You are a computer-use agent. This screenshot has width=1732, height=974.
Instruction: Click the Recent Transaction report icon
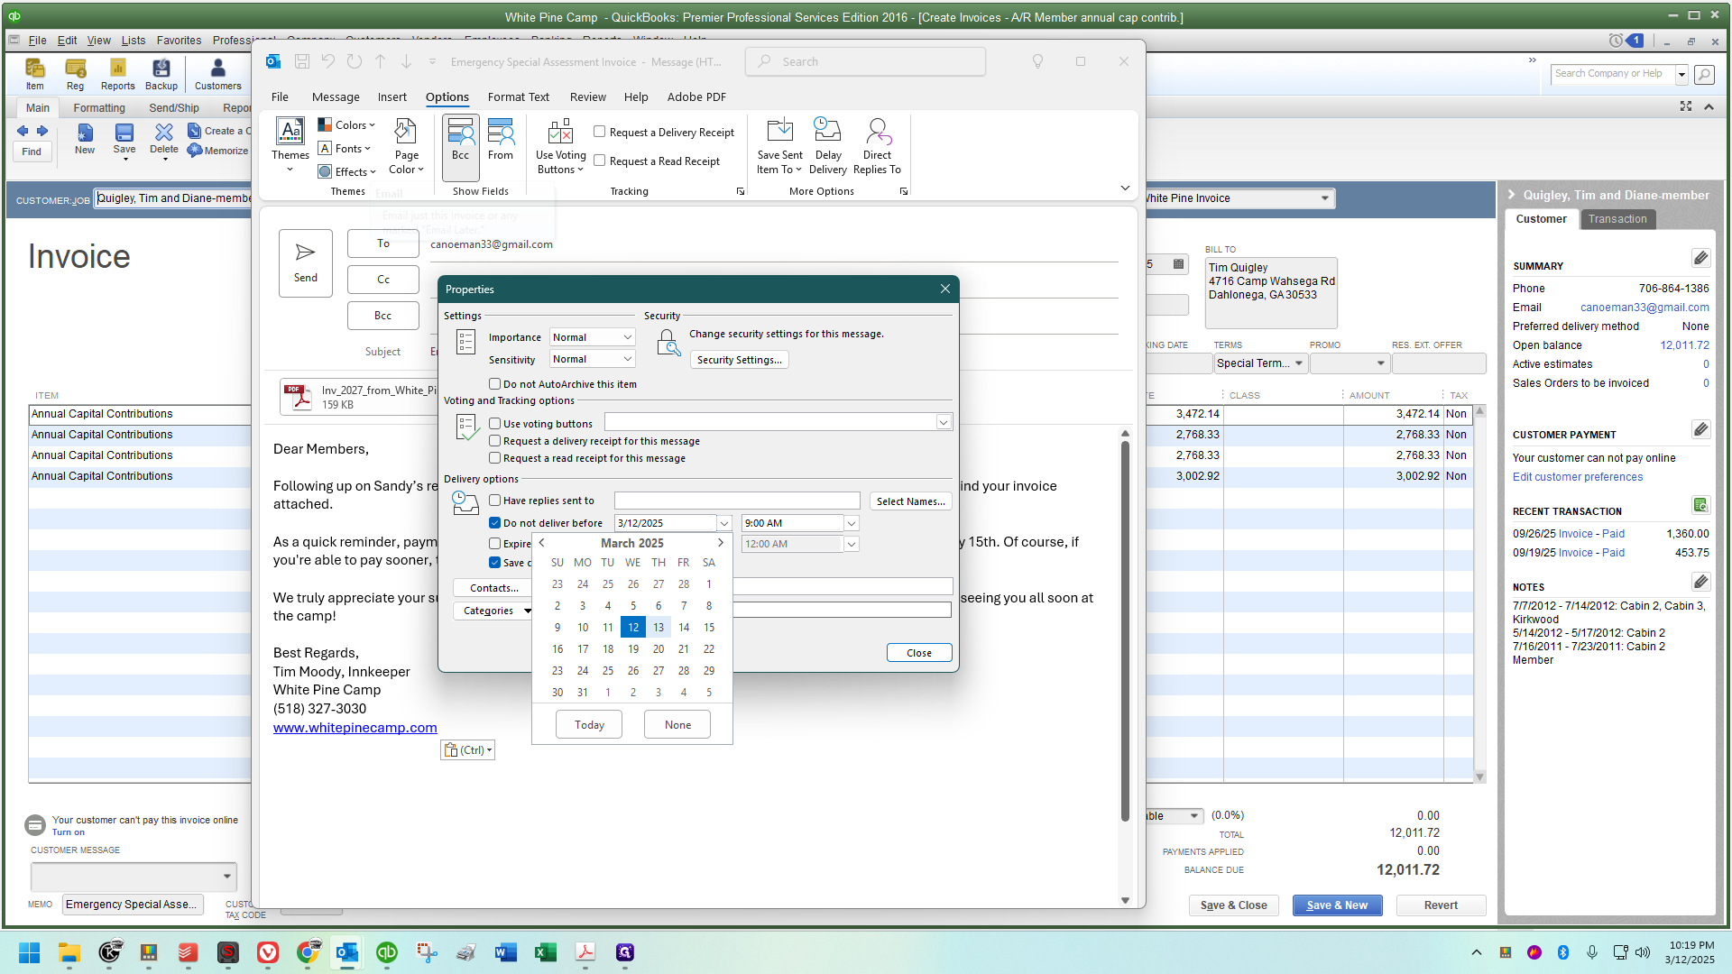click(1700, 505)
